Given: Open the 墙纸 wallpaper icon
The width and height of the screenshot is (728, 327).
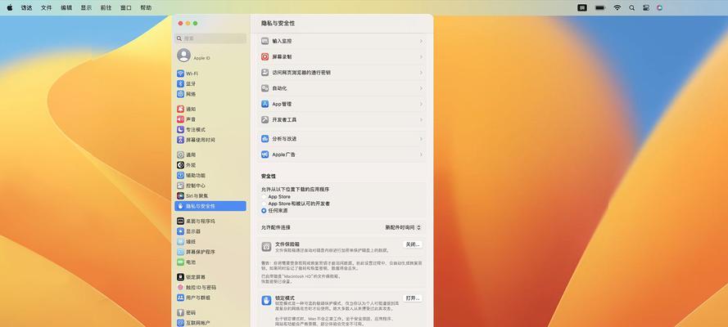Looking at the screenshot, I should pos(181,241).
